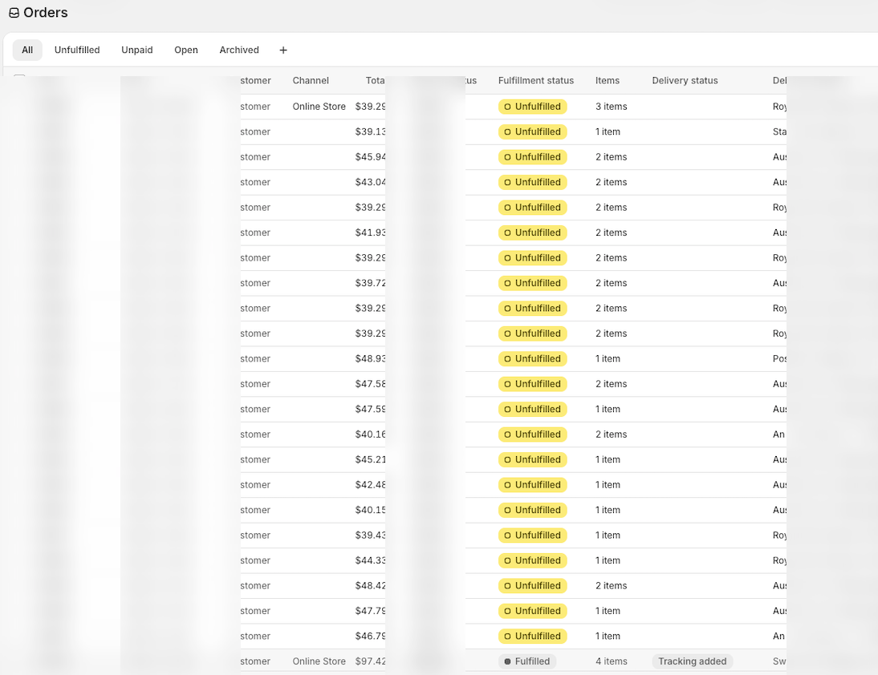Viewport: 878px width, 675px height.
Task: Click the Unfulfilled badge on the $47.79 order
Action: (533, 610)
